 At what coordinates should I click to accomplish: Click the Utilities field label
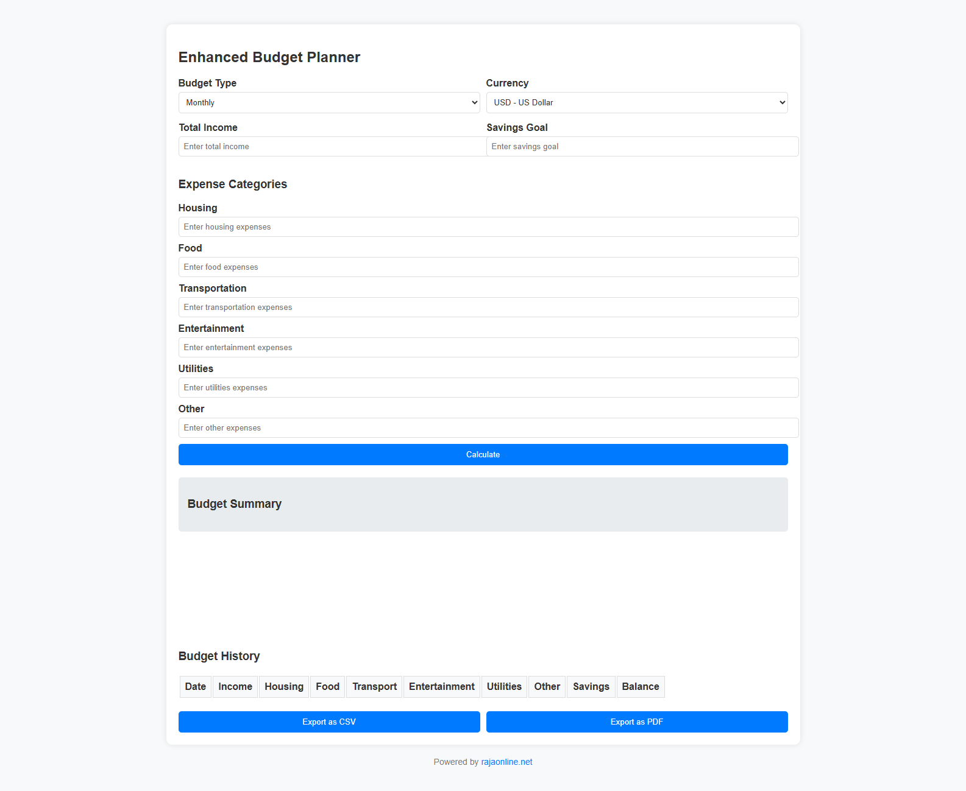(196, 368)
